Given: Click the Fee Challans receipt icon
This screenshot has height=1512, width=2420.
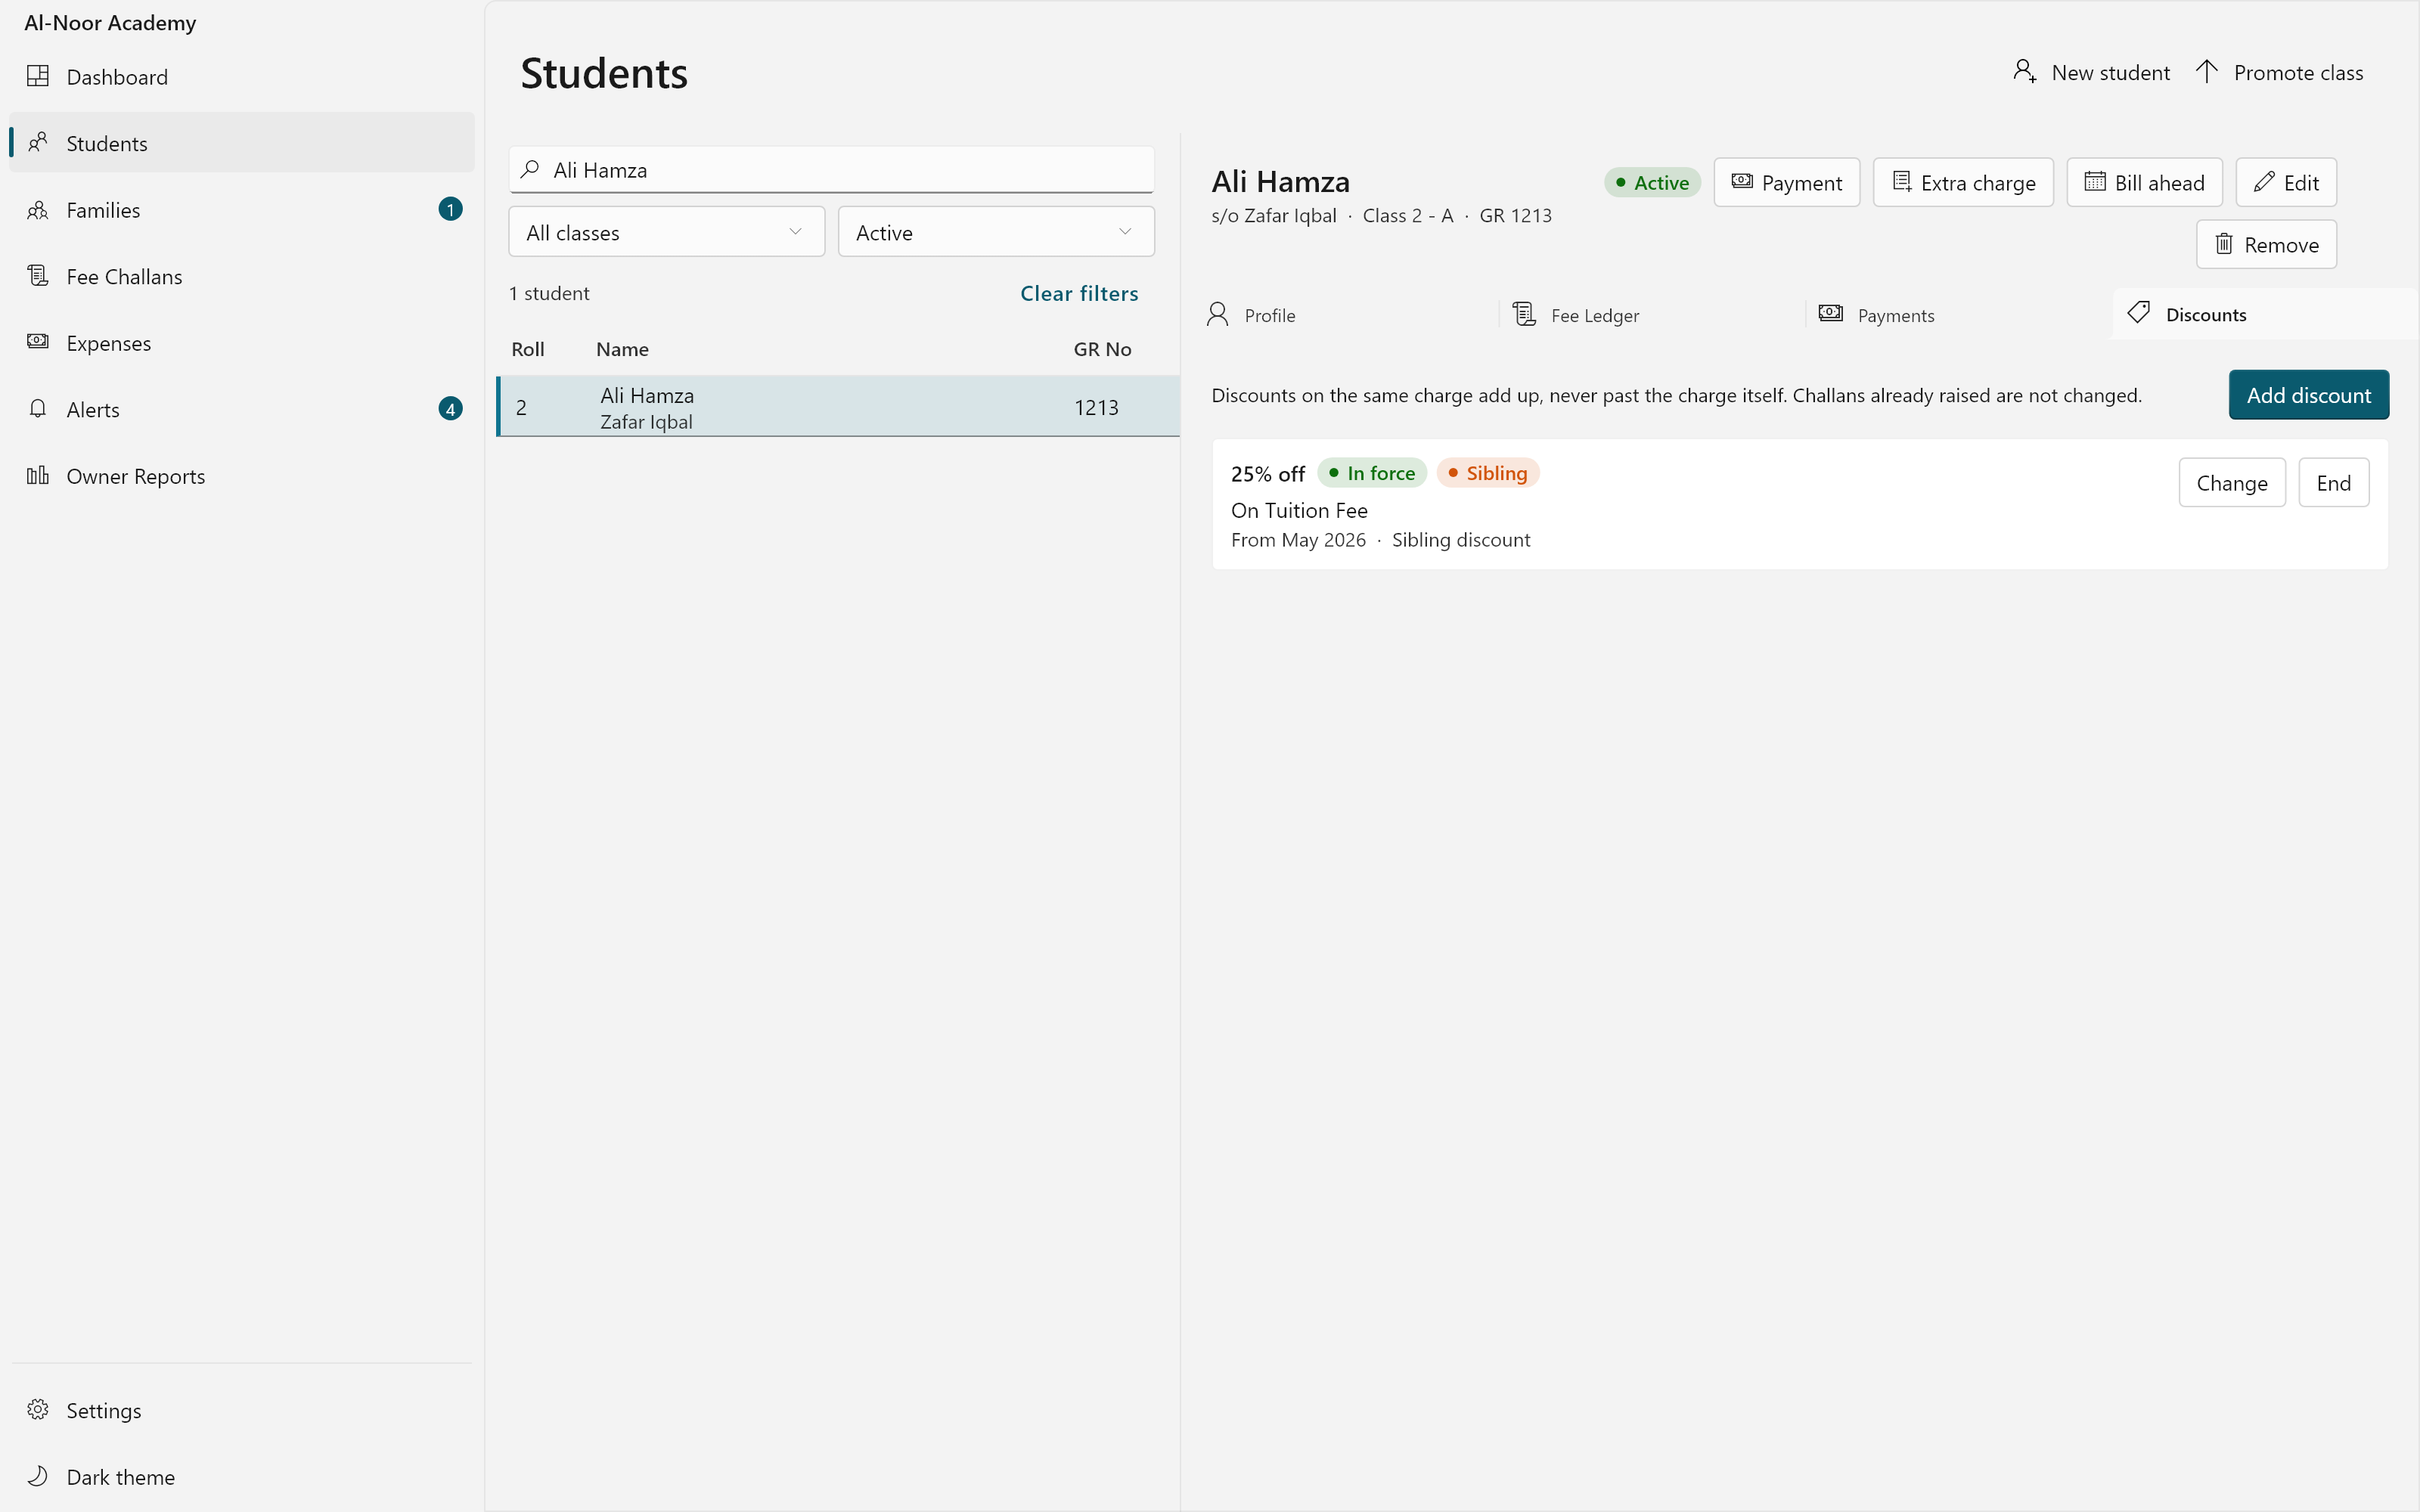Looking at the screenshot, I should coord(38,276).
